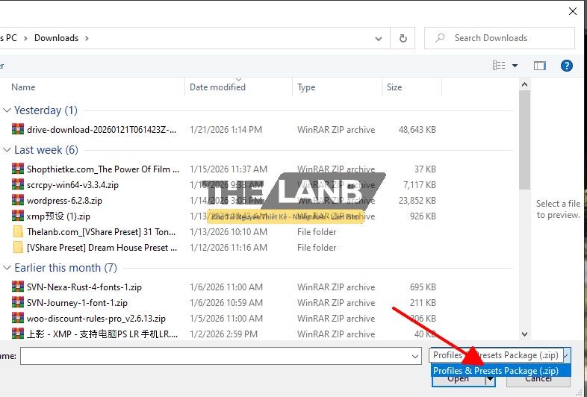Collapse the Yesterday group
The height and width of the screenshot is (397, 587).
click(7, 110)
